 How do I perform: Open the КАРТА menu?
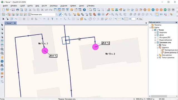click(x=30, y=6)
